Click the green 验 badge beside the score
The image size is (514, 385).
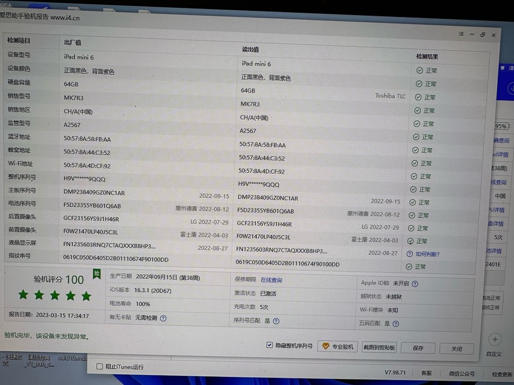point(97,274)
